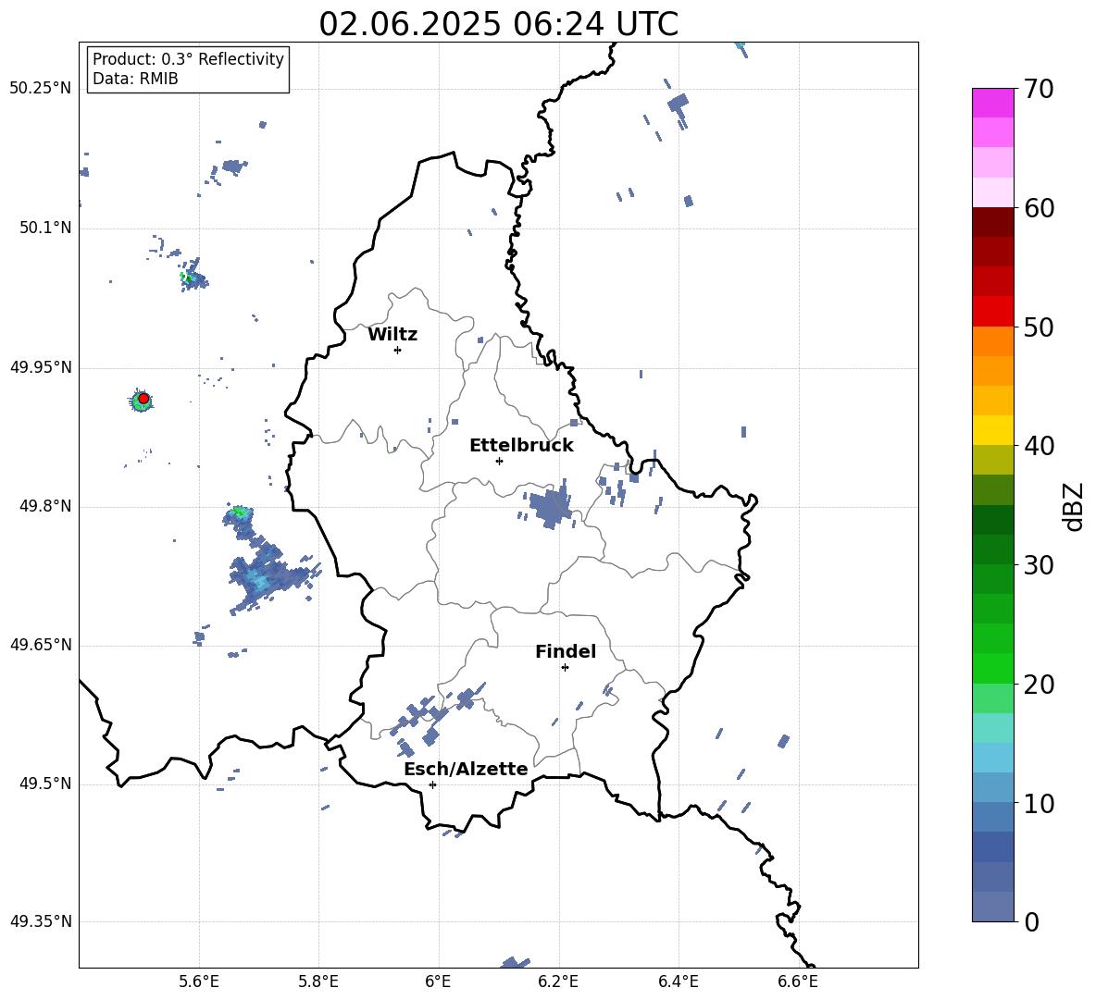Click the 49.95°N latitude label
This screenshot has height=1000, width=1096.
click(41, 366)
